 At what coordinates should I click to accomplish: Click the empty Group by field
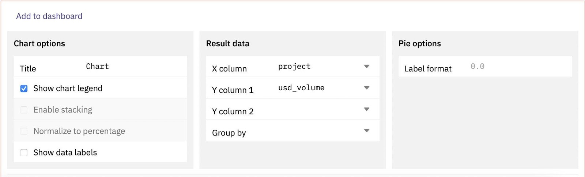pos(314,130)
